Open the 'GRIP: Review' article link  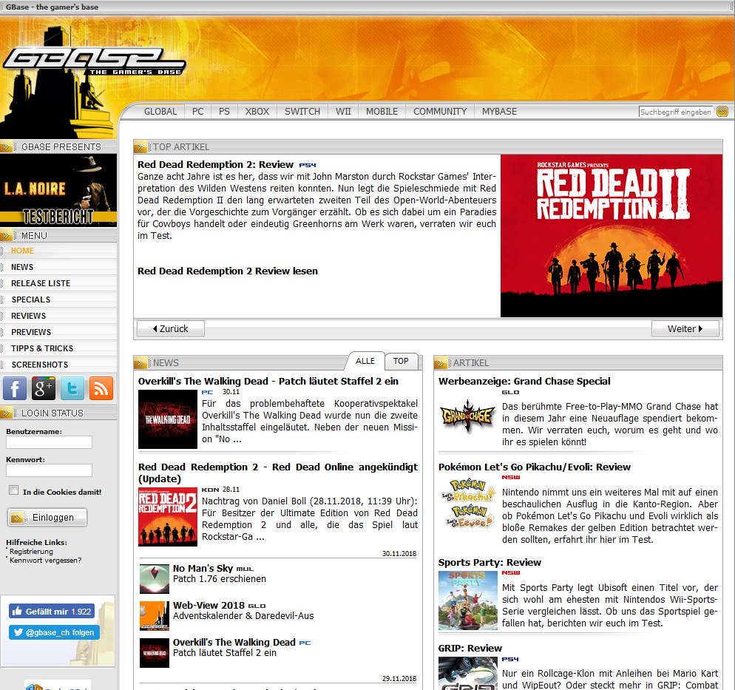tap(470, 649)
